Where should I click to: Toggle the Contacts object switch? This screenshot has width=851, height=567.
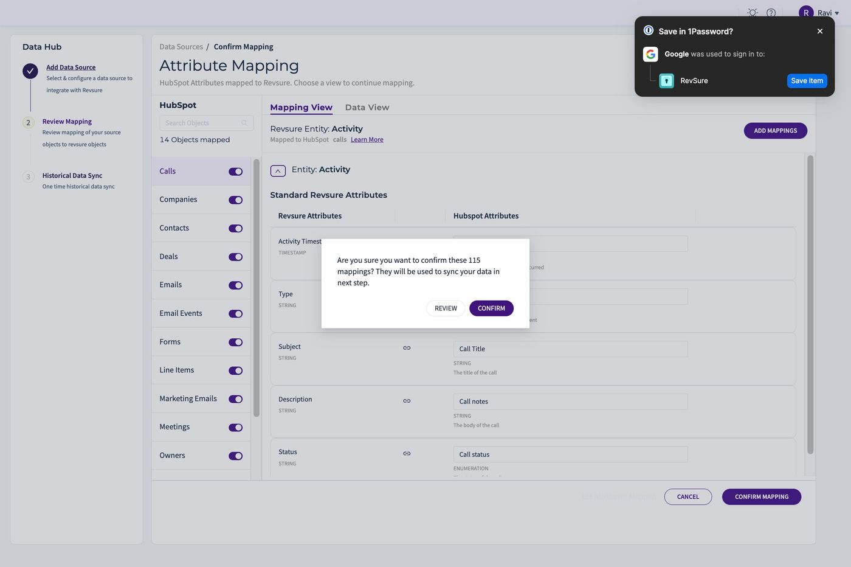pyautogui.click(x=235, y=229)
